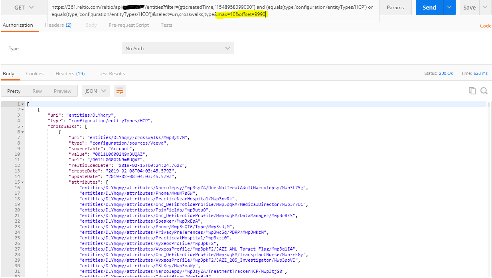The width and height of the screenshot is (492, 278).
Task: Switch to Raw view
Action: point(37,91)
